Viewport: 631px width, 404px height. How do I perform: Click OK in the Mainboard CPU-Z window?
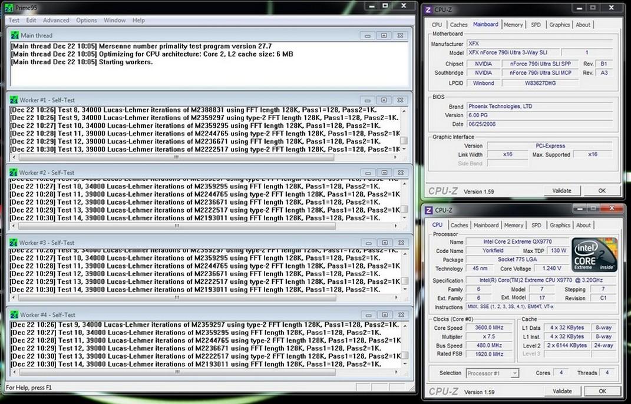coord(602,191)
